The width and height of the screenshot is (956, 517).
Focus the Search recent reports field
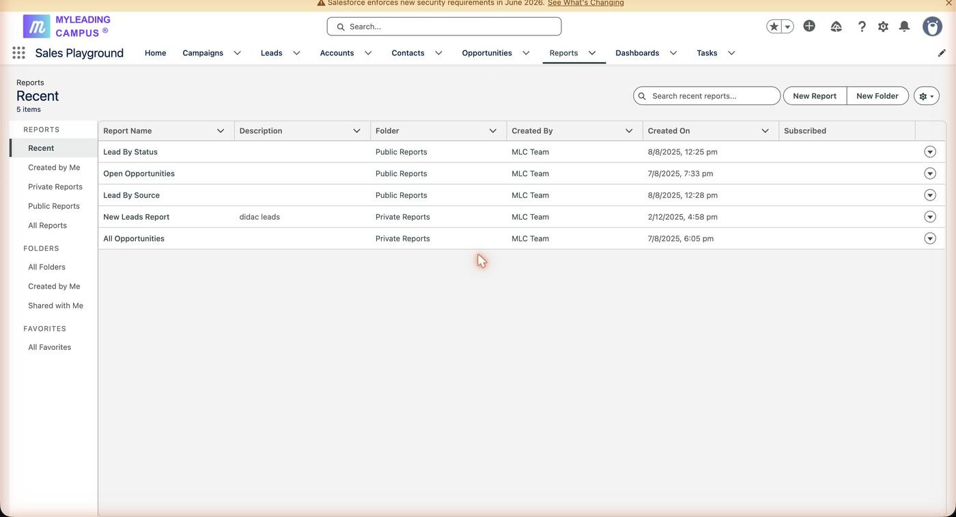click(707, 96)
